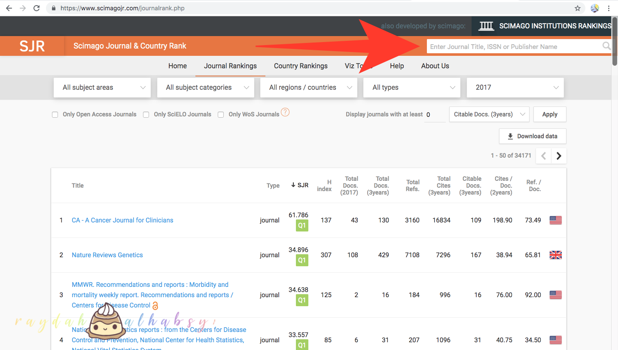Open All subject categories dropdown
This screenshot has height=350, width=618.
tap(206, 88)
